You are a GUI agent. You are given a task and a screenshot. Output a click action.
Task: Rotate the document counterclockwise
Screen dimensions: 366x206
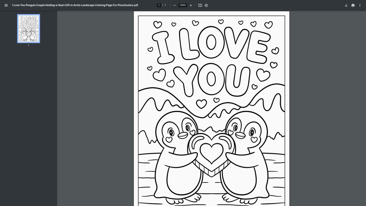pyautogui.click(x=206, y=5)
